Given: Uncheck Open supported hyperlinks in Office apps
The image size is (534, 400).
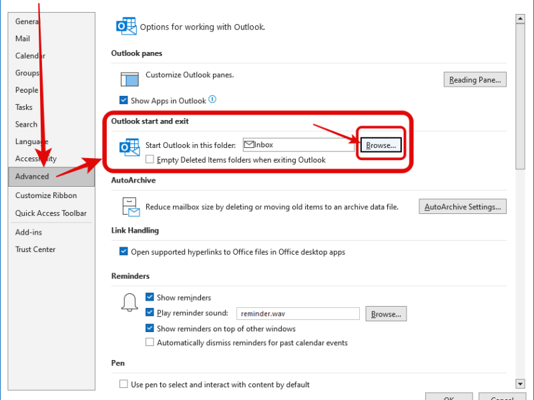Looking at the screenshot, I should [123, 251].
